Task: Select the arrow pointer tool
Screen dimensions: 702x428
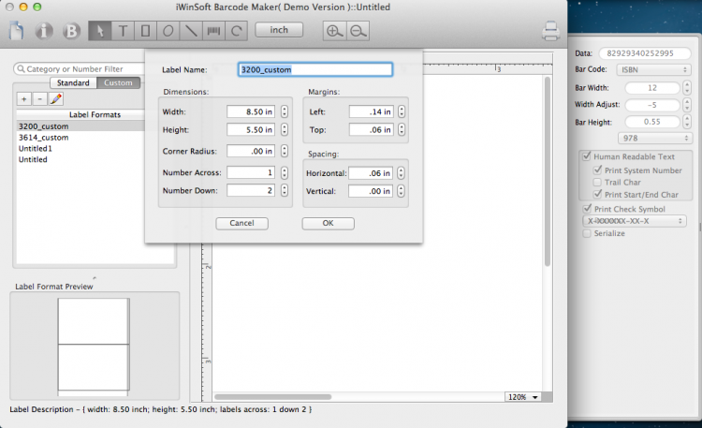Action: [x=100, y=31]
